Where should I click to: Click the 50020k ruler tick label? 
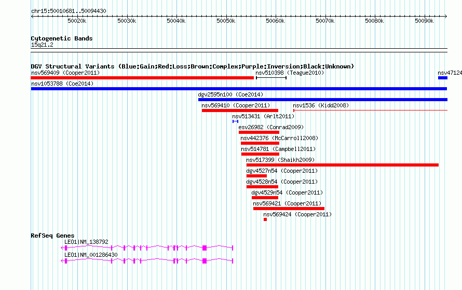77,21
